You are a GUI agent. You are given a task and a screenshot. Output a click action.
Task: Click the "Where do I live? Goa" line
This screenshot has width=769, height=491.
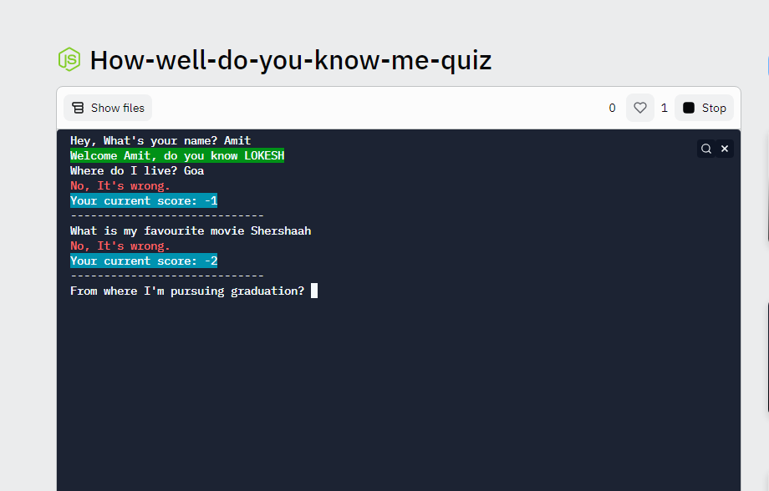tap(137, 171)
